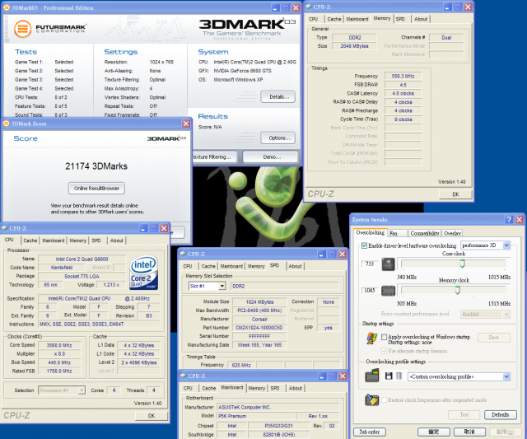Click the Core Speed value 3560.0 MHz
The image size is (527, 439).
pyautogui.click(x=59, y=345)
